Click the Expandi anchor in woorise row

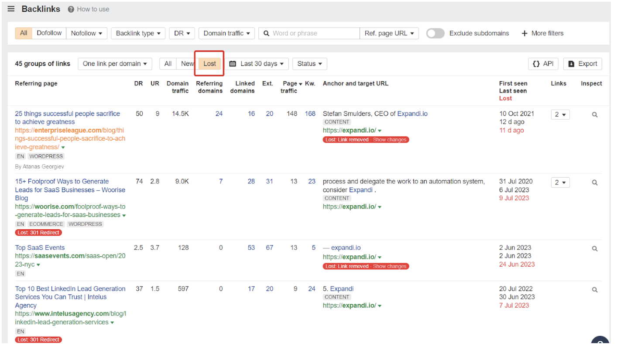pyautogui.click(x=361, y=190)
